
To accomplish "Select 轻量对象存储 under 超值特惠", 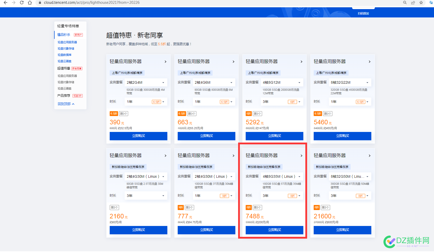I will pos(66,82).
